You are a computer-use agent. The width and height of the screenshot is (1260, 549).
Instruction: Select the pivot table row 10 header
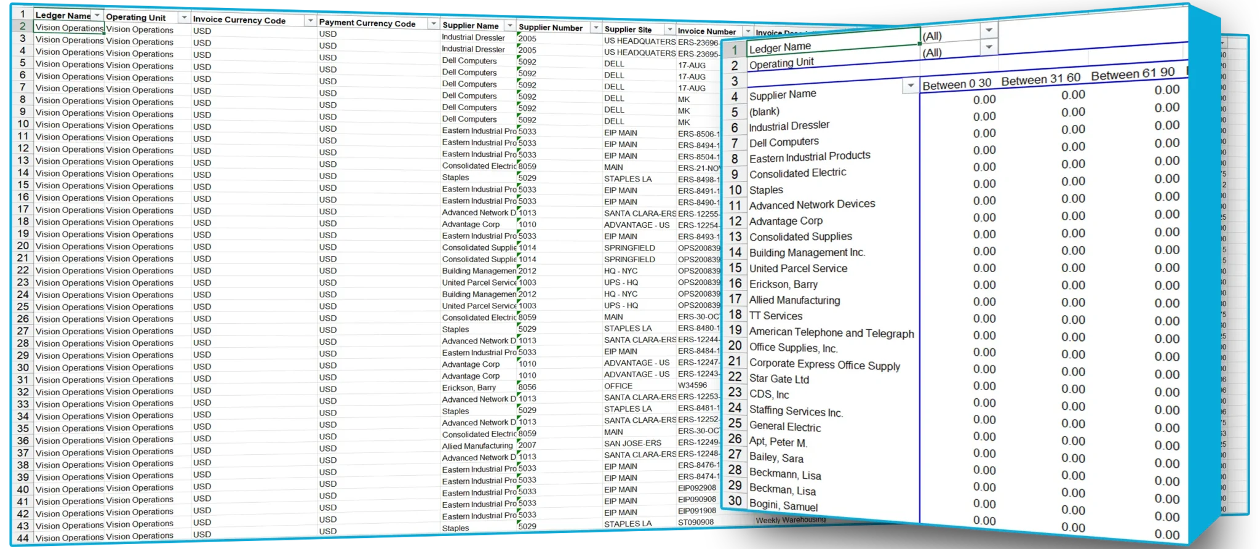click(x=735, y=190)
